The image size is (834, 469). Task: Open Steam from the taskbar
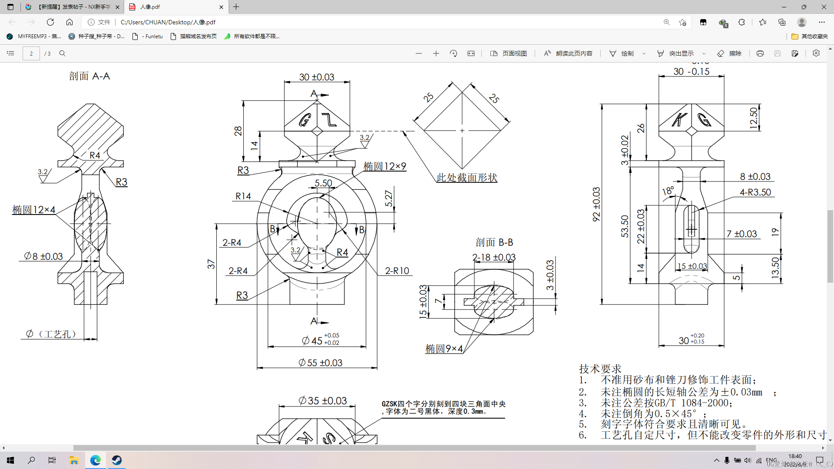[x=116, y=460]
